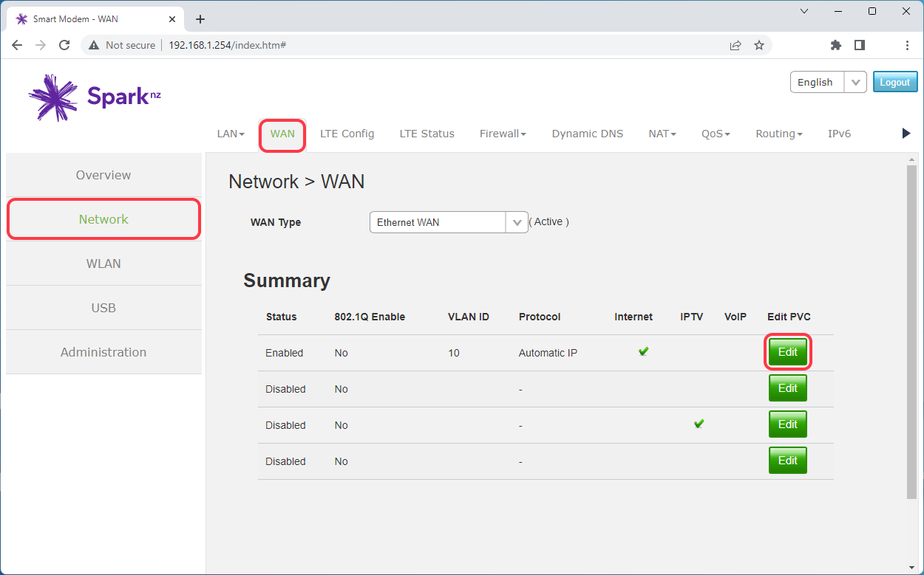The height and width of the screenshot is (575, 924).
Task: Click the 'WAN Type' label
Action: (x=276, y=222)
